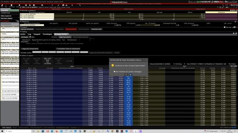
Task: Click the chart toolbar icon
Action: pos(66,5)
